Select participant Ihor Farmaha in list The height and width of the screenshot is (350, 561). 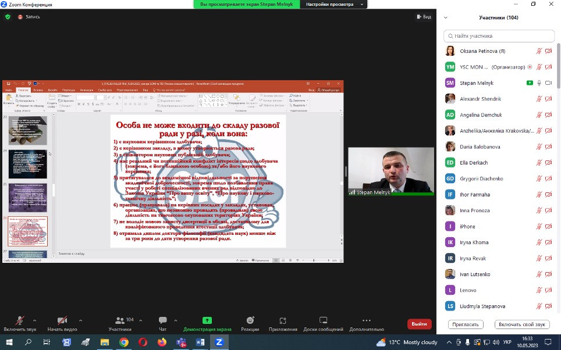(x=499, y=195)
